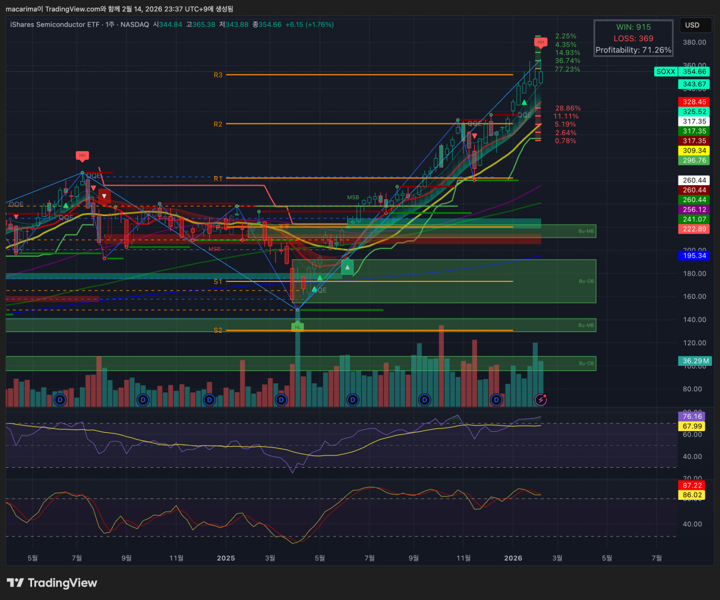The width and height of the screenshot is (720, 600).
Task: Click the iShares Semiconductor ETF title
Action: point(55,25)
